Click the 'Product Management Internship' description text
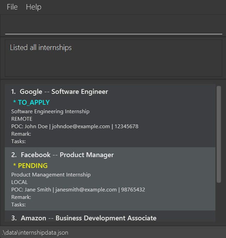Viewport: 226px width, 238px height. (x=51, y=175)
